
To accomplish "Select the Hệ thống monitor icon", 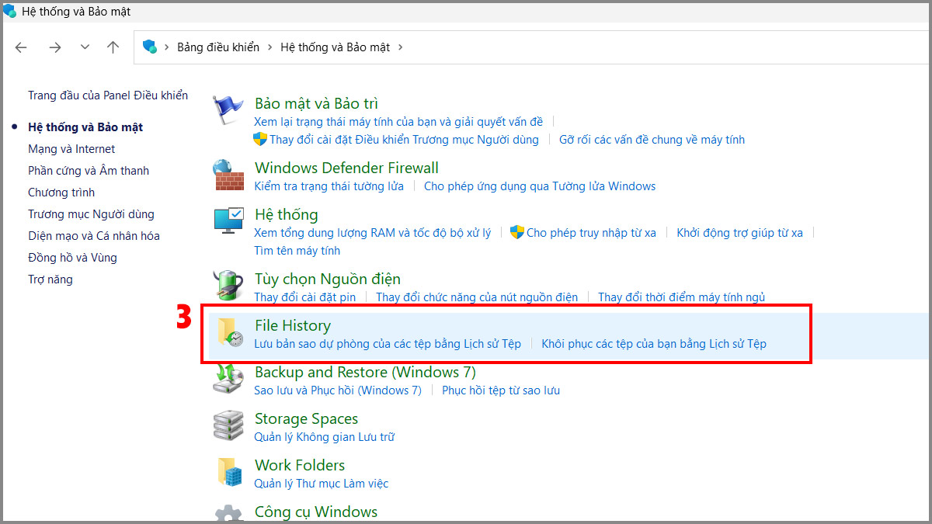I will click(228, 221).
